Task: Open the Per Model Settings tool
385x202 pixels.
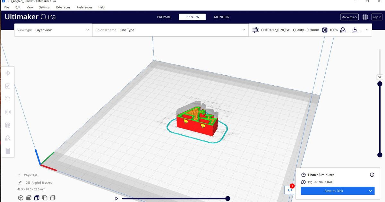Action: click(8, 125)
